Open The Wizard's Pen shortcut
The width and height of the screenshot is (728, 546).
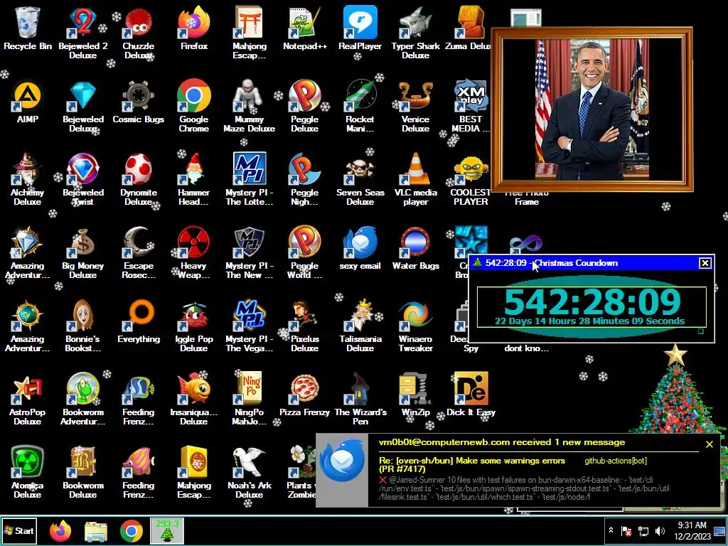(x=360, y=398)
